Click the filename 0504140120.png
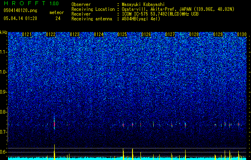The width and height of the screenshot is (251, 160). (x=20, y=10)
